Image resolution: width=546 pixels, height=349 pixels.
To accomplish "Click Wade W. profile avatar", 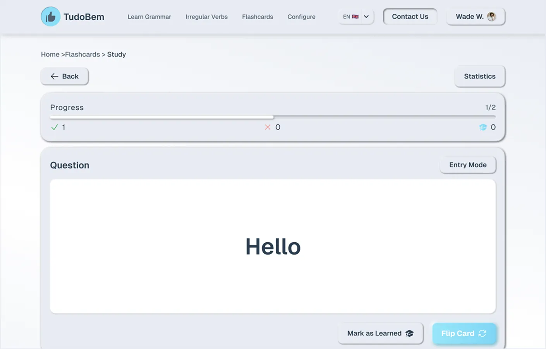I will (x=491, y=17).
